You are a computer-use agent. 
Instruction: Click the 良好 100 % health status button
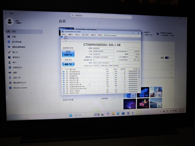coord(68,53)
